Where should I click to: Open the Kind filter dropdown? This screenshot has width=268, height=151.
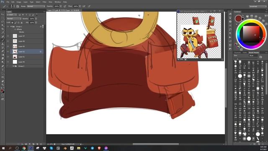(12, 15)
